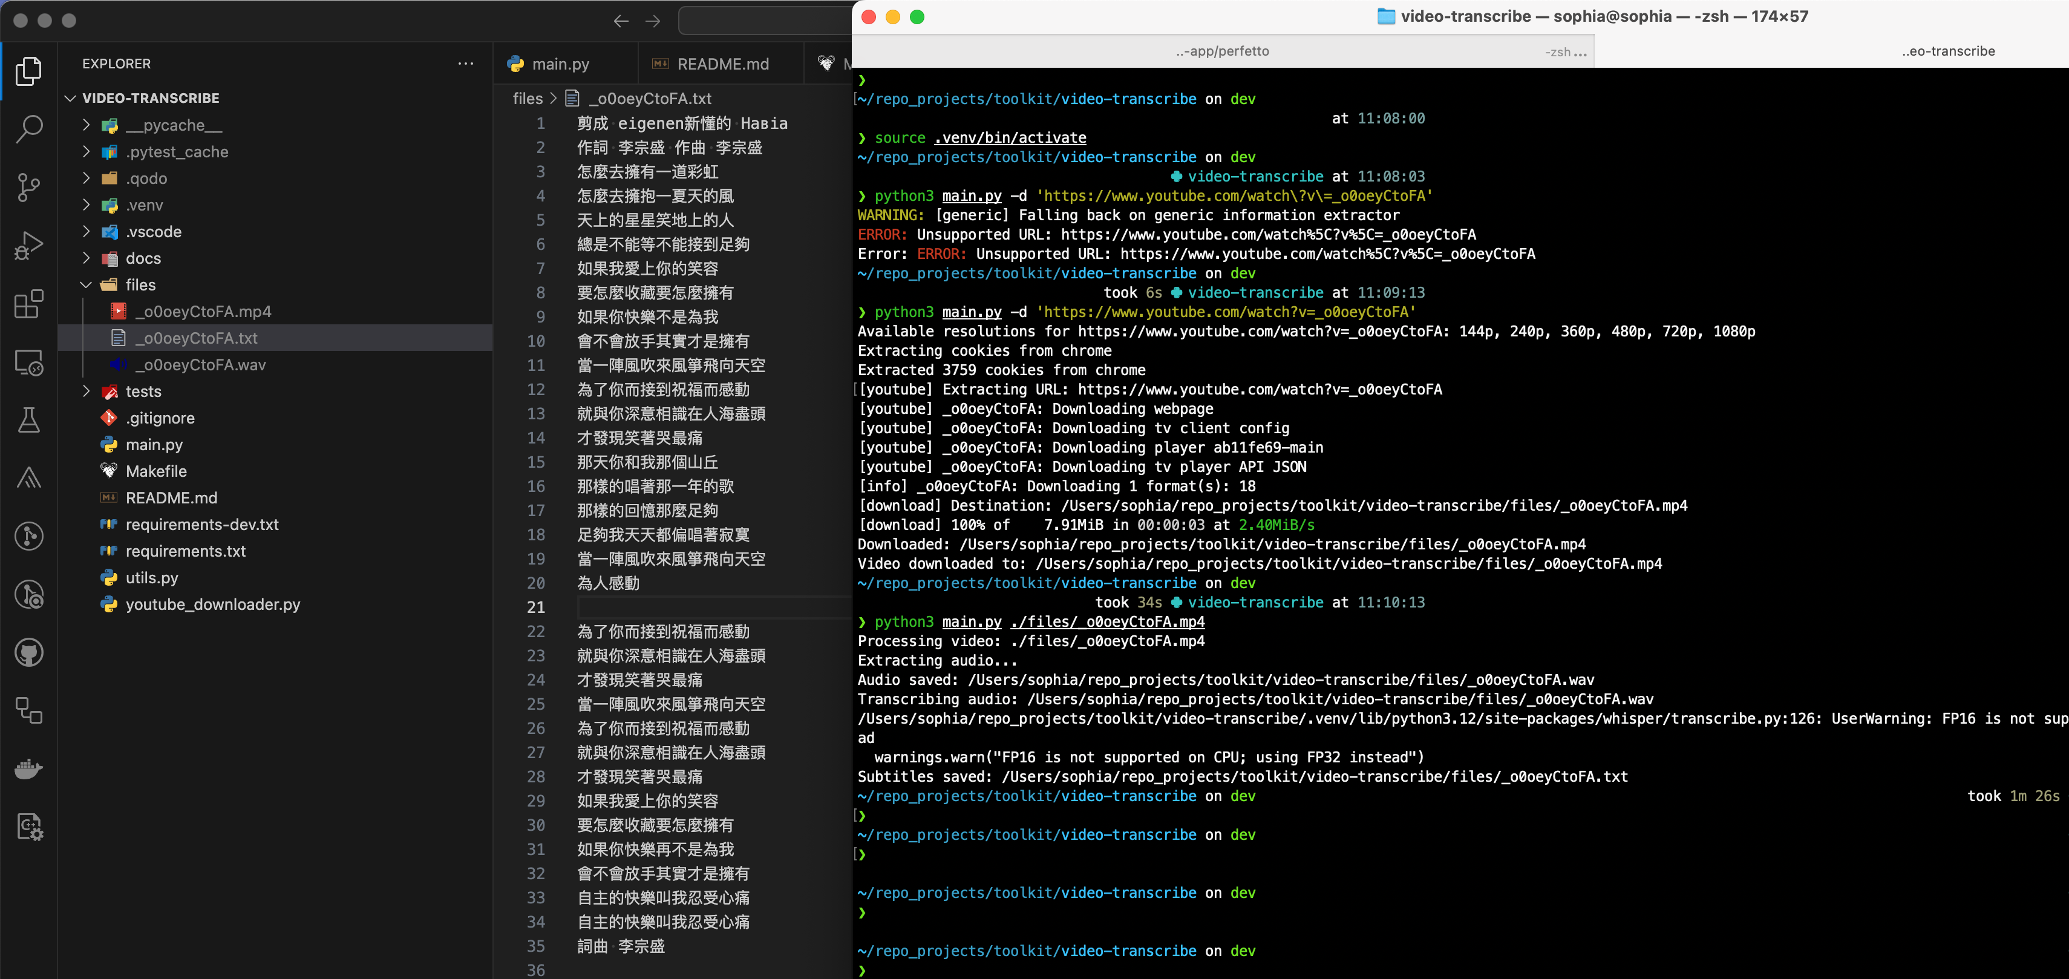Expand the tests folder
2069x979 pixels.
point(87,391)
